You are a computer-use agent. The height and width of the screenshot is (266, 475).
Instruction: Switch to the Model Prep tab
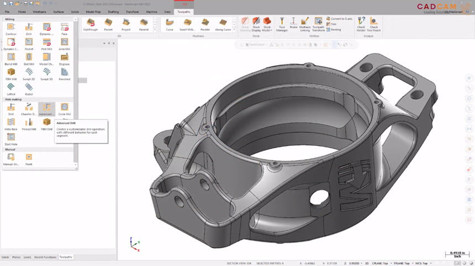coord(93,12)
